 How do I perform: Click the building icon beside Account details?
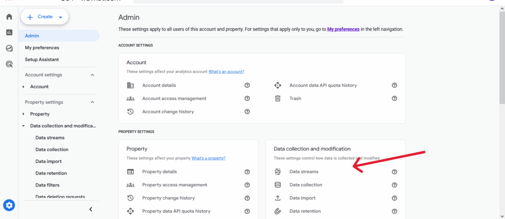[130, 85]
